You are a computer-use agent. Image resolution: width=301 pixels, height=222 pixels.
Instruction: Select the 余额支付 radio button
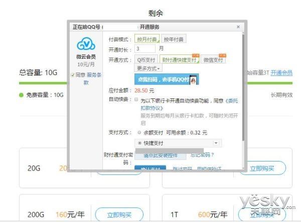[139, 132]
